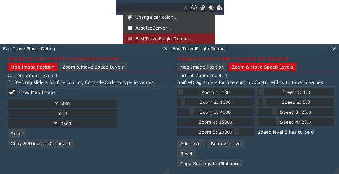Click the palette icon beside Change car color

[x=130, y=17]
